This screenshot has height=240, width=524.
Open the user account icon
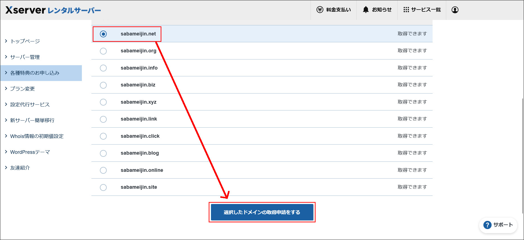pos(455,10)
